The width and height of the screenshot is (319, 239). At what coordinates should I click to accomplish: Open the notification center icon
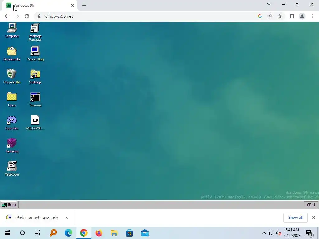(309, 233)
